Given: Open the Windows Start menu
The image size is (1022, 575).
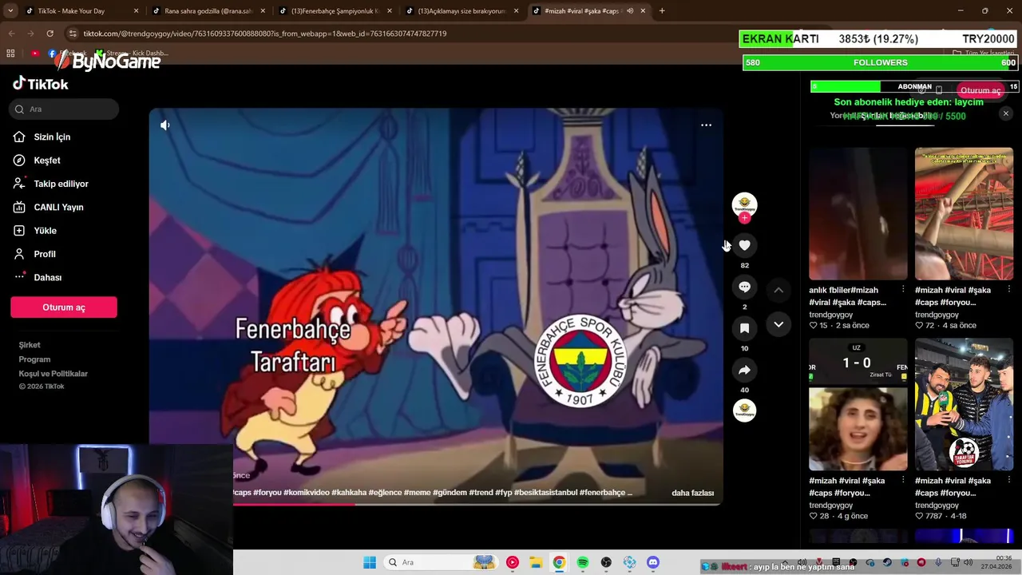Looking at the screenshot, I should (369, 562).
